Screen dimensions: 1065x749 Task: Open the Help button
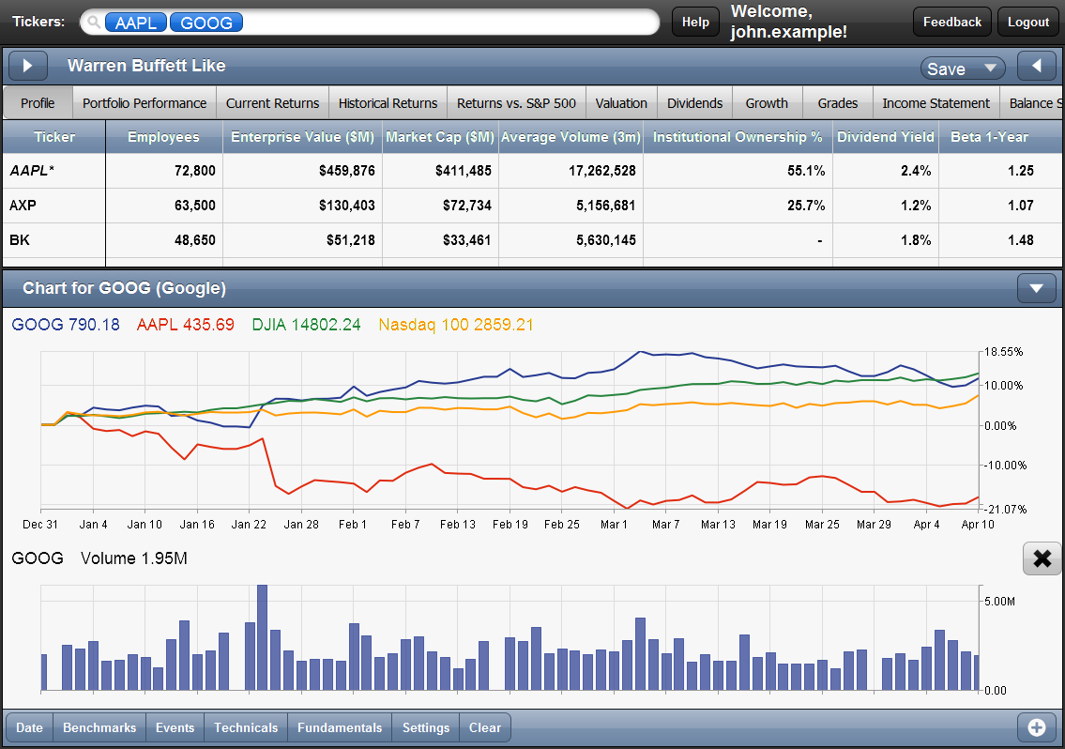pos(695,22)
